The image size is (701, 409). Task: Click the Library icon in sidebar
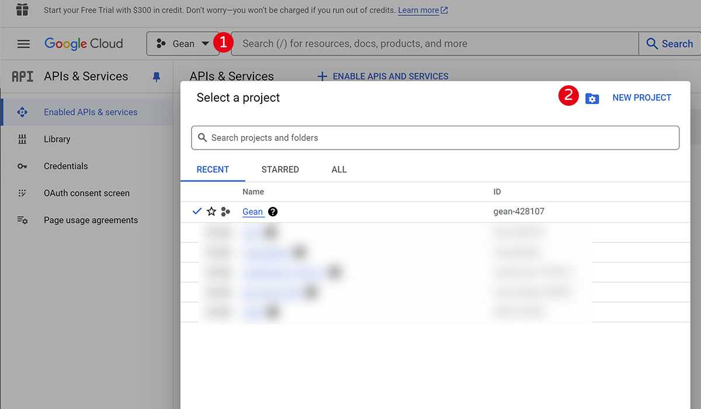click(x=22, y=139)
